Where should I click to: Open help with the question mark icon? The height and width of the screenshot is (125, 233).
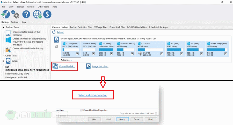[x=26, y=14]
